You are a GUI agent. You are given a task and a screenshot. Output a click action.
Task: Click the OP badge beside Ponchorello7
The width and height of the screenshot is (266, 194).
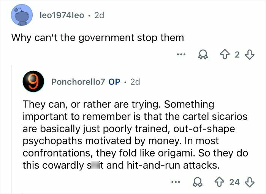point(114,81)
